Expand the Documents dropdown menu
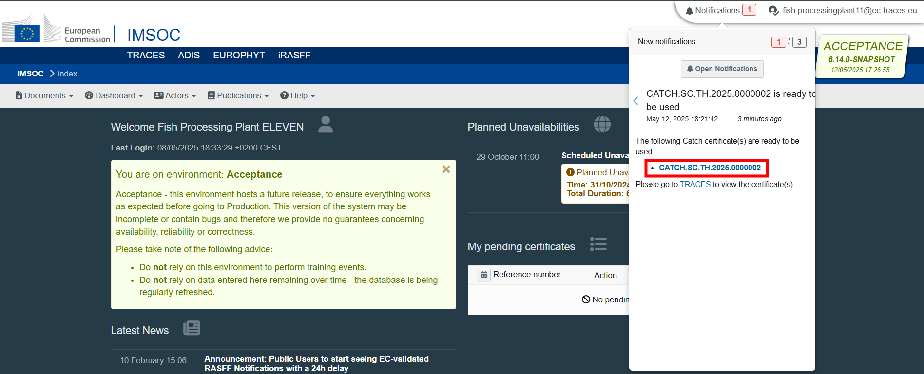Screen dimensions: 924x374 [x=44, y=96]
